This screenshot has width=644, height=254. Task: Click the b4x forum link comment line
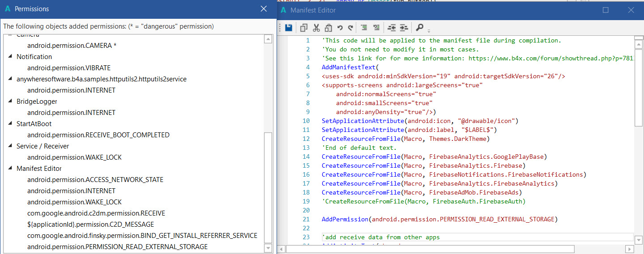tap(478, 58)
